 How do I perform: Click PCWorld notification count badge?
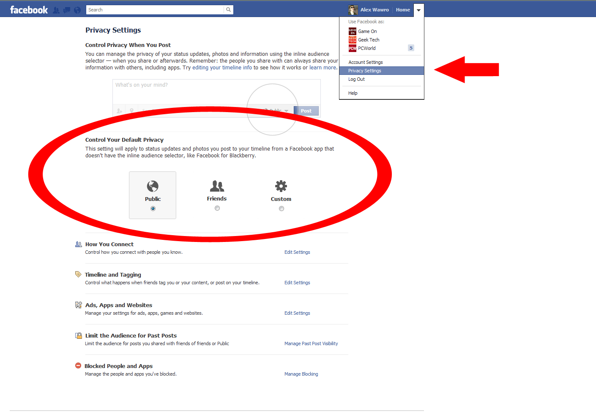click(411, 48)
